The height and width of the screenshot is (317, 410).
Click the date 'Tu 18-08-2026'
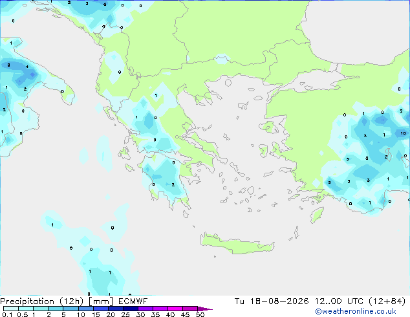(x=272, y=301)
